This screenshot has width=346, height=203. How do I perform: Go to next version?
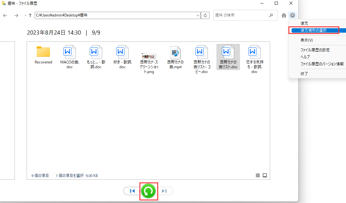click(165, 191)
